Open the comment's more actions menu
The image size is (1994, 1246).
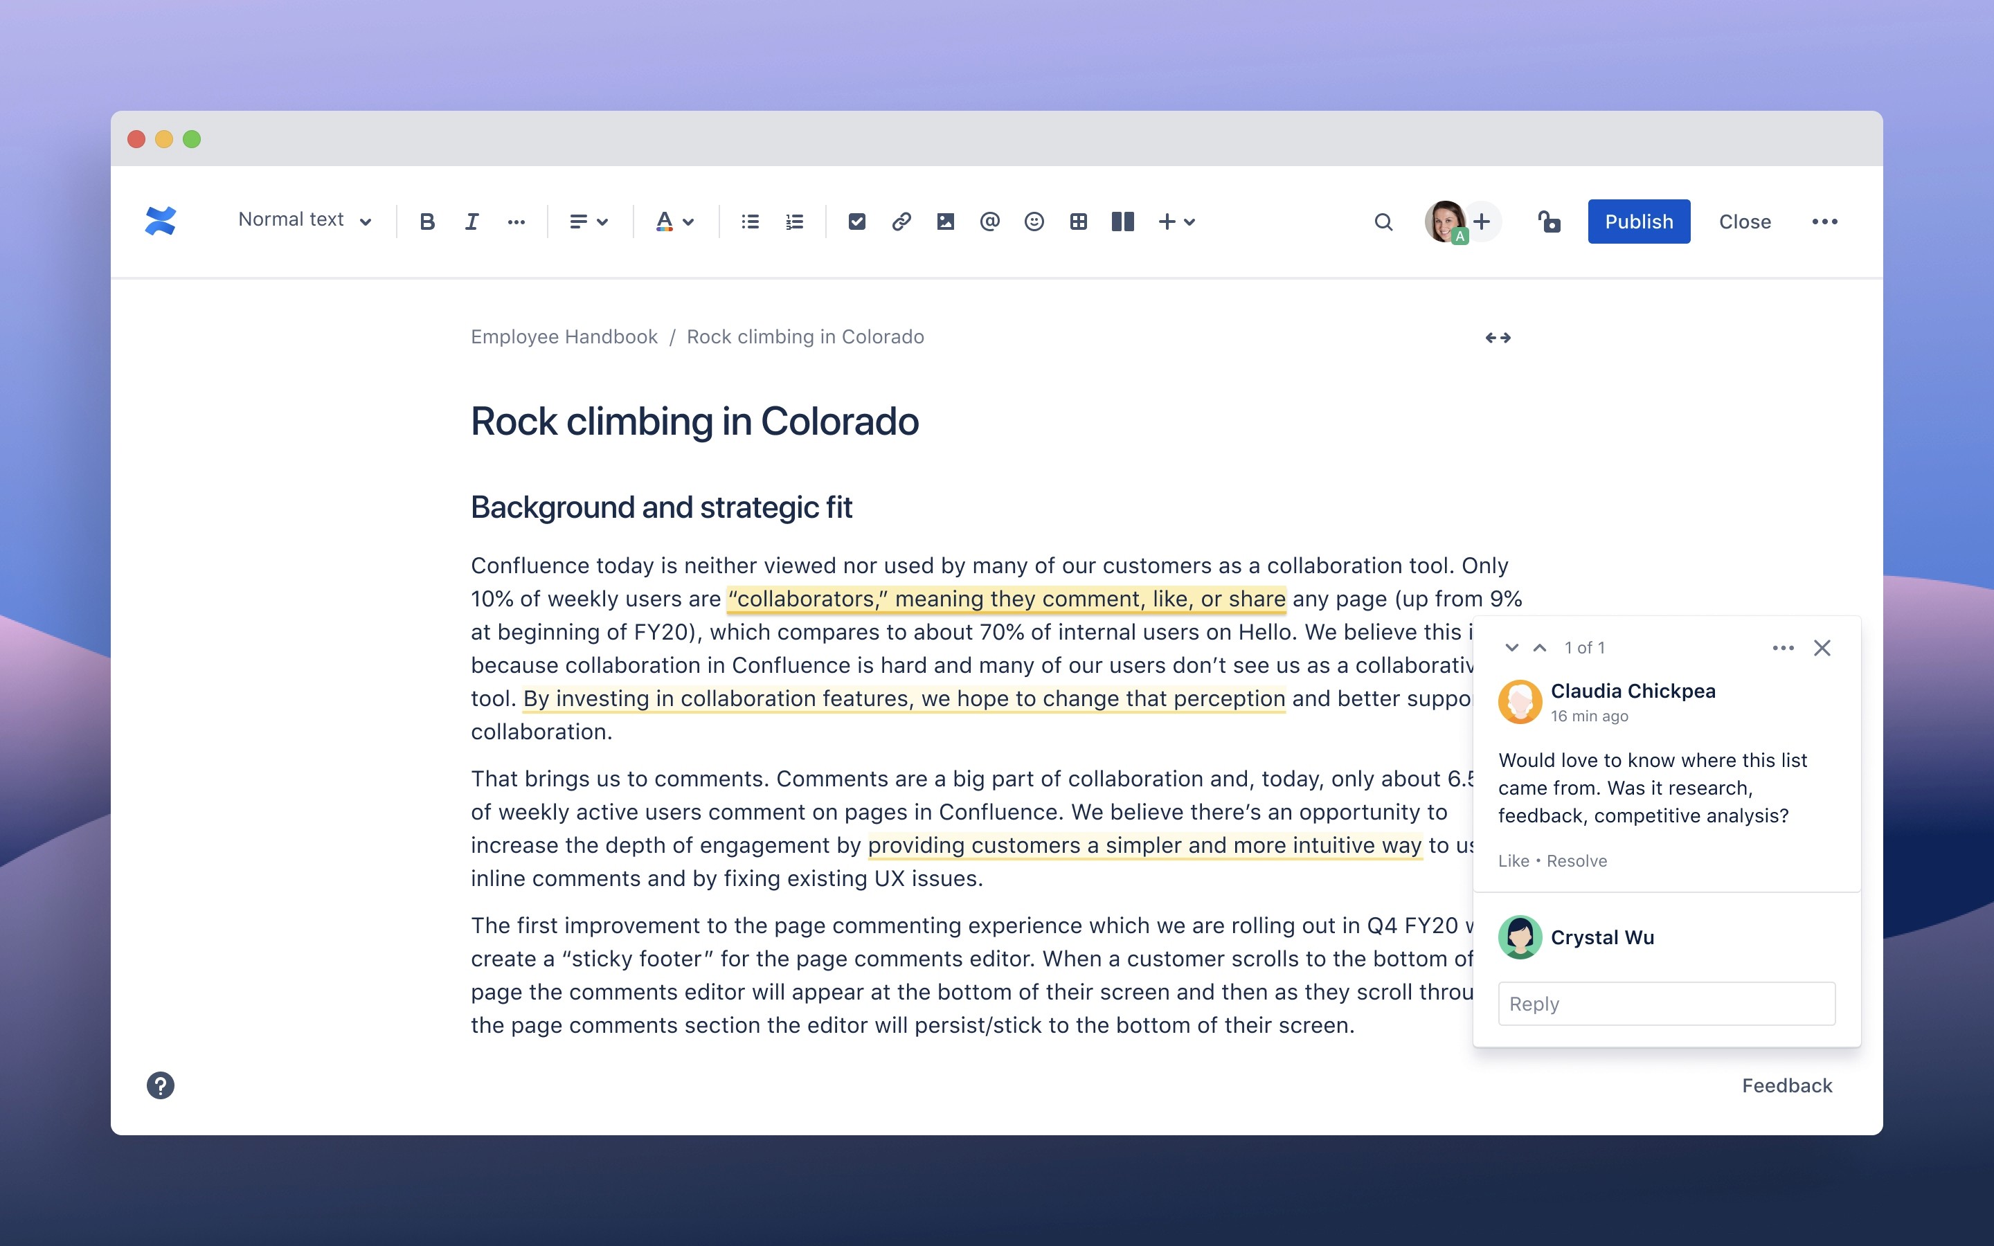click(x=1782, y=648)
